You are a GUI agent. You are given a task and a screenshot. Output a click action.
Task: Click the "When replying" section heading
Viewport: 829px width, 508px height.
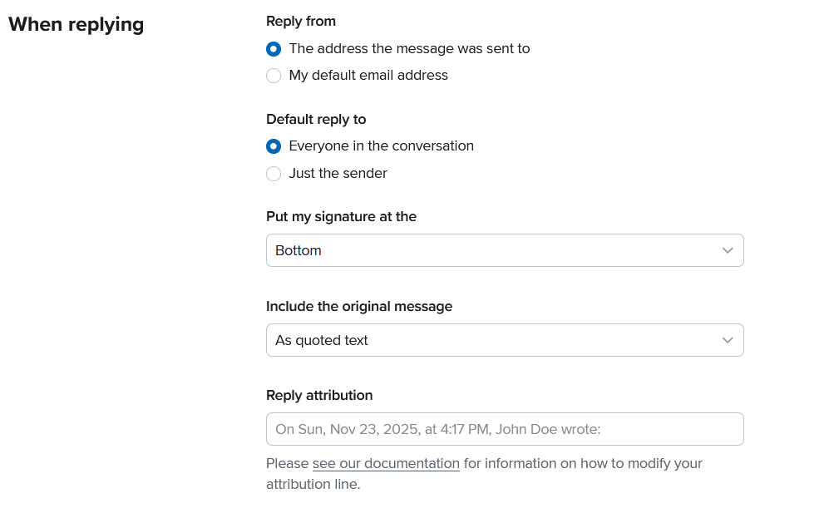coord(76,24)
